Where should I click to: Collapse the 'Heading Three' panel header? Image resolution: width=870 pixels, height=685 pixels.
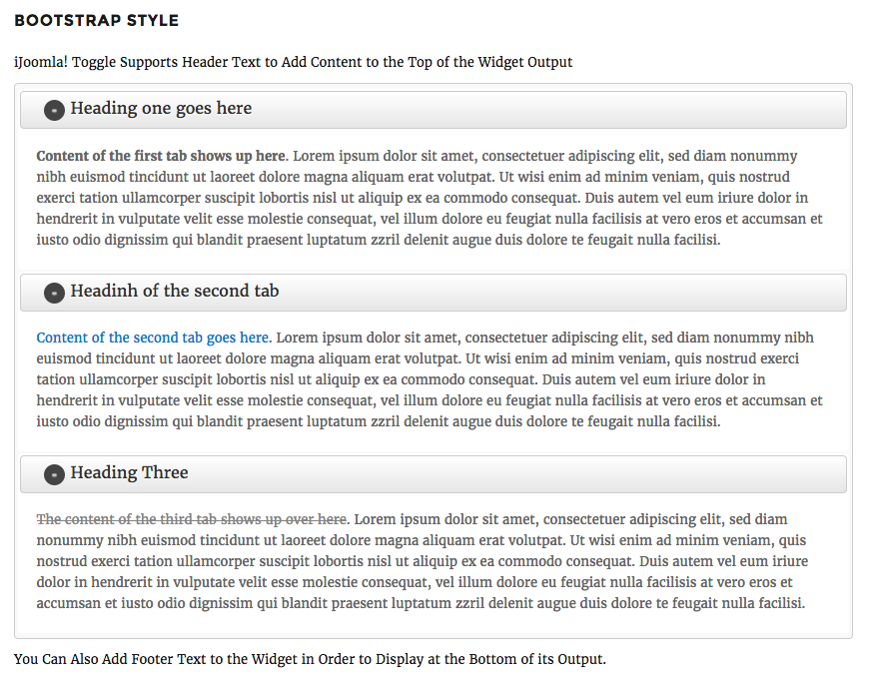point(434,474)
